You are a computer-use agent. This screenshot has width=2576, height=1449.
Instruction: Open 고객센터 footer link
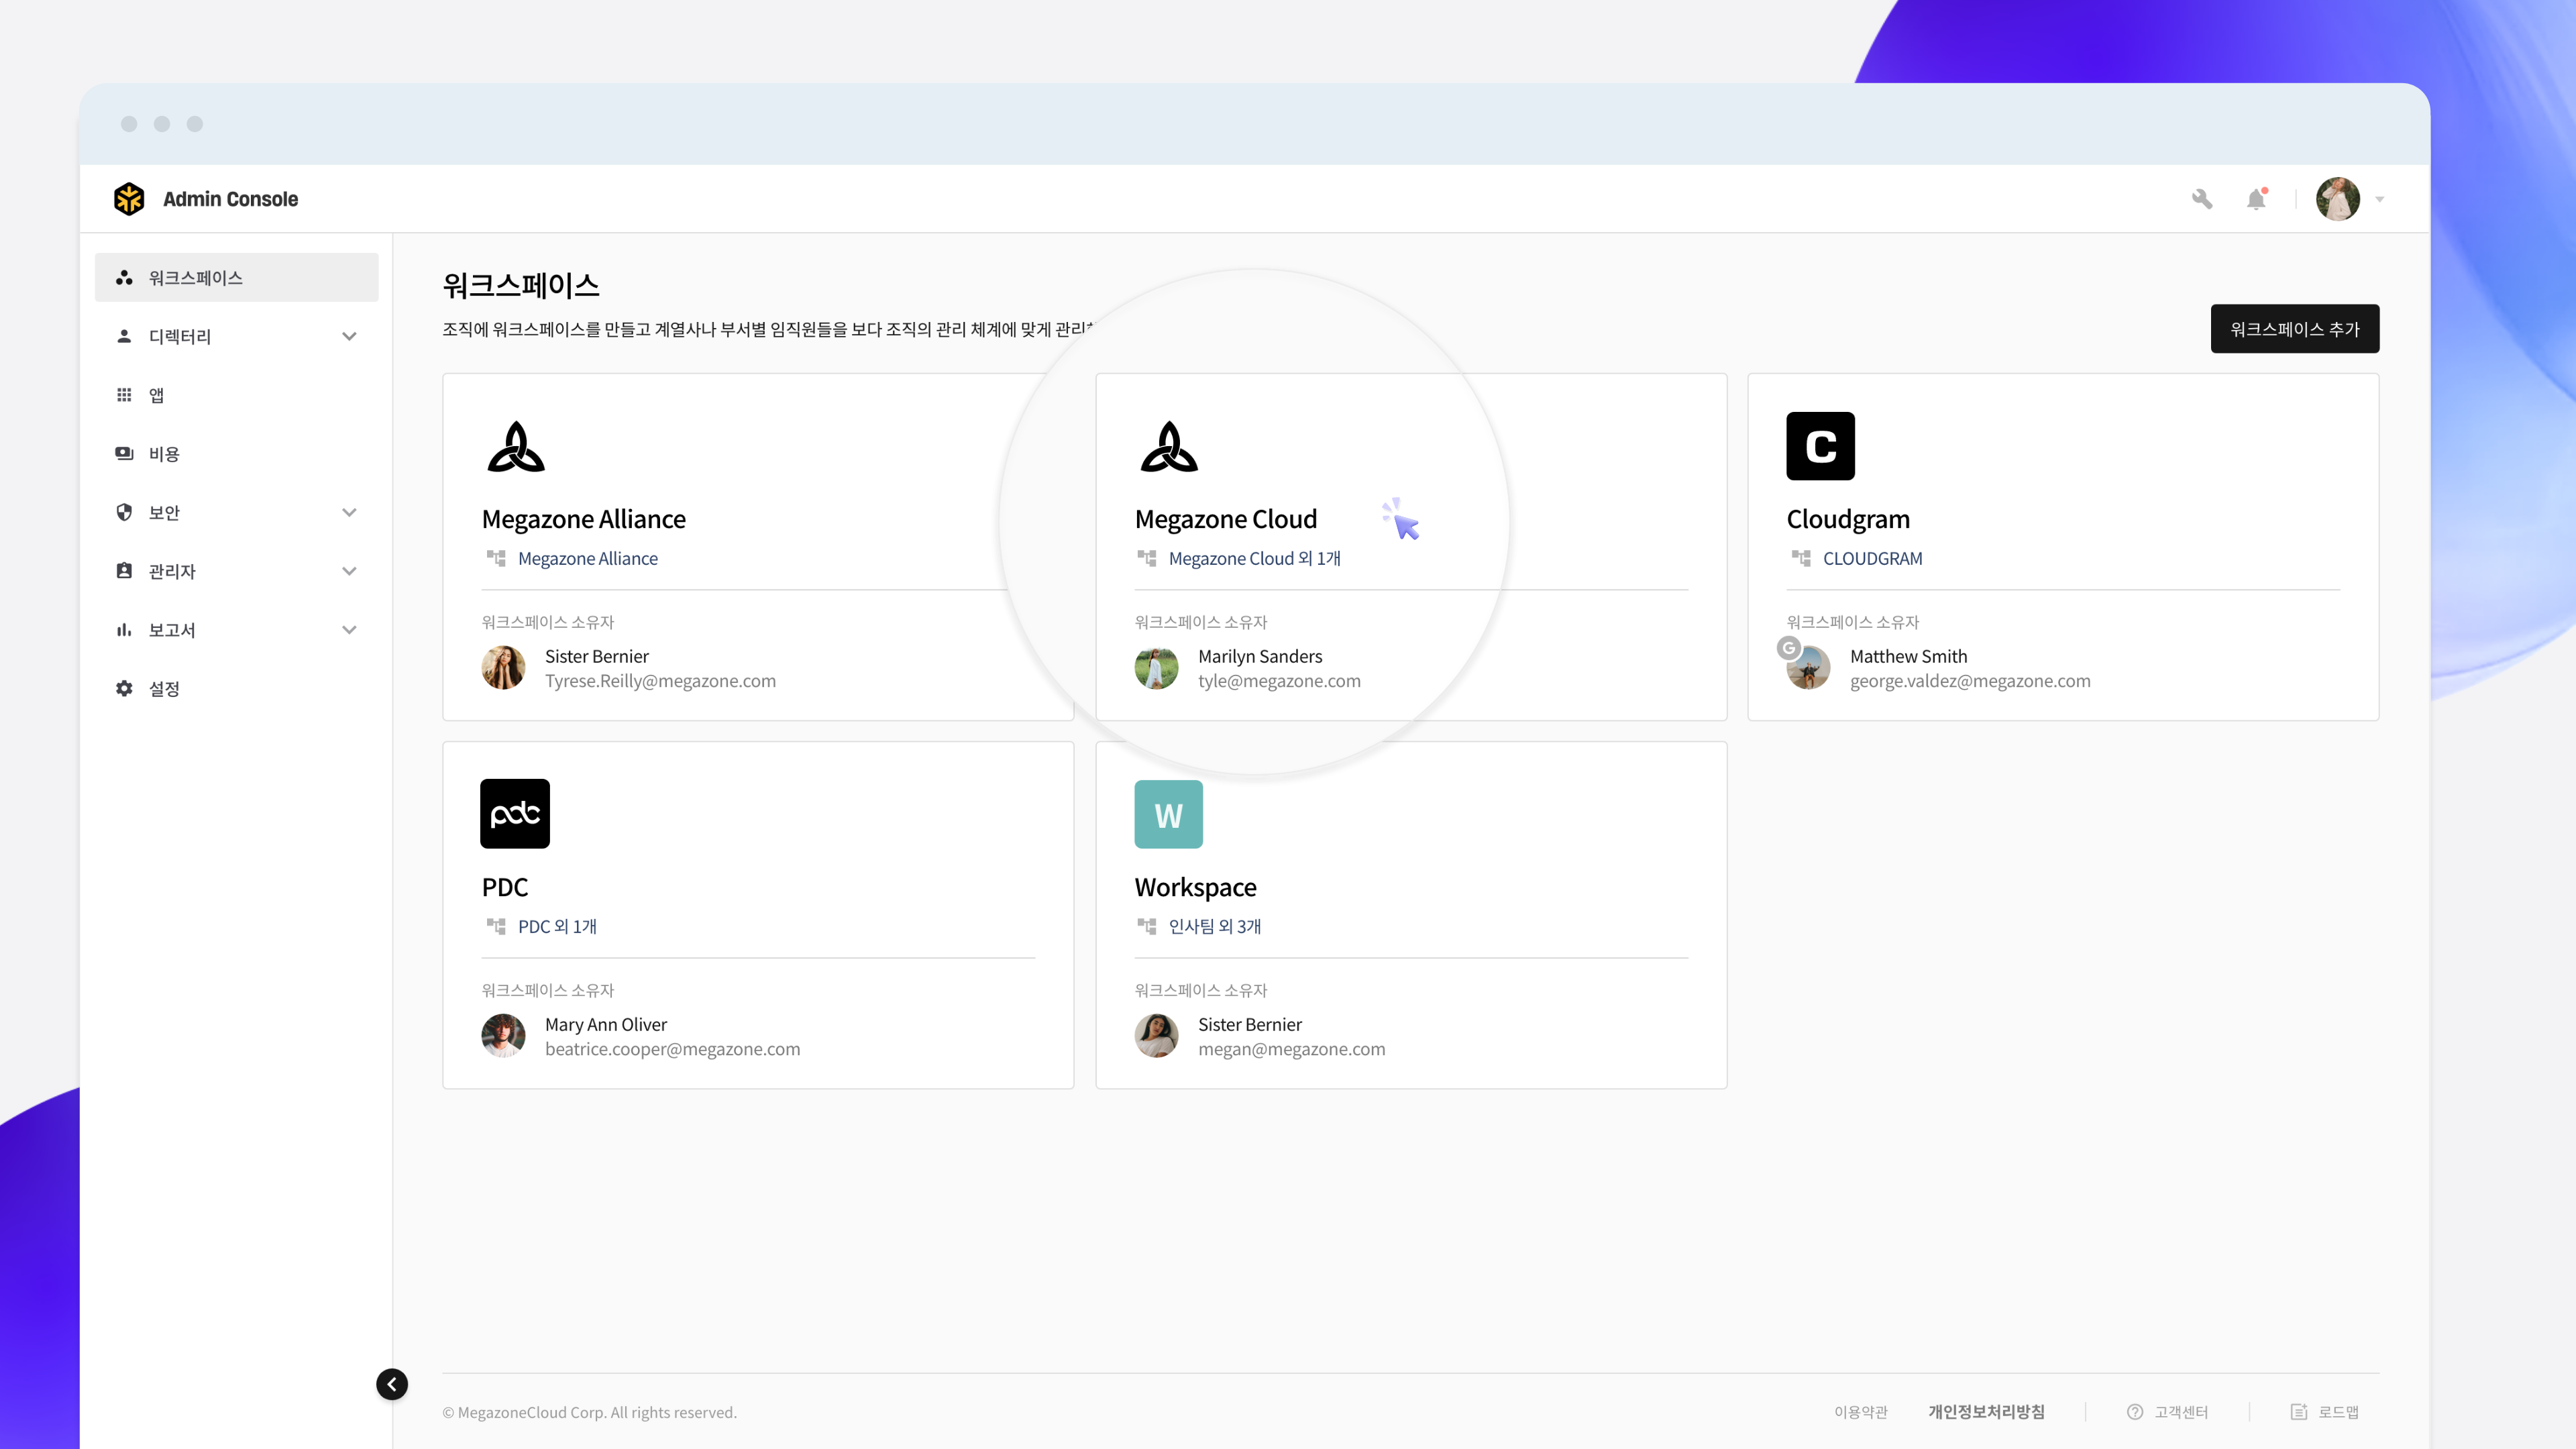[x=2167, y=1412]
